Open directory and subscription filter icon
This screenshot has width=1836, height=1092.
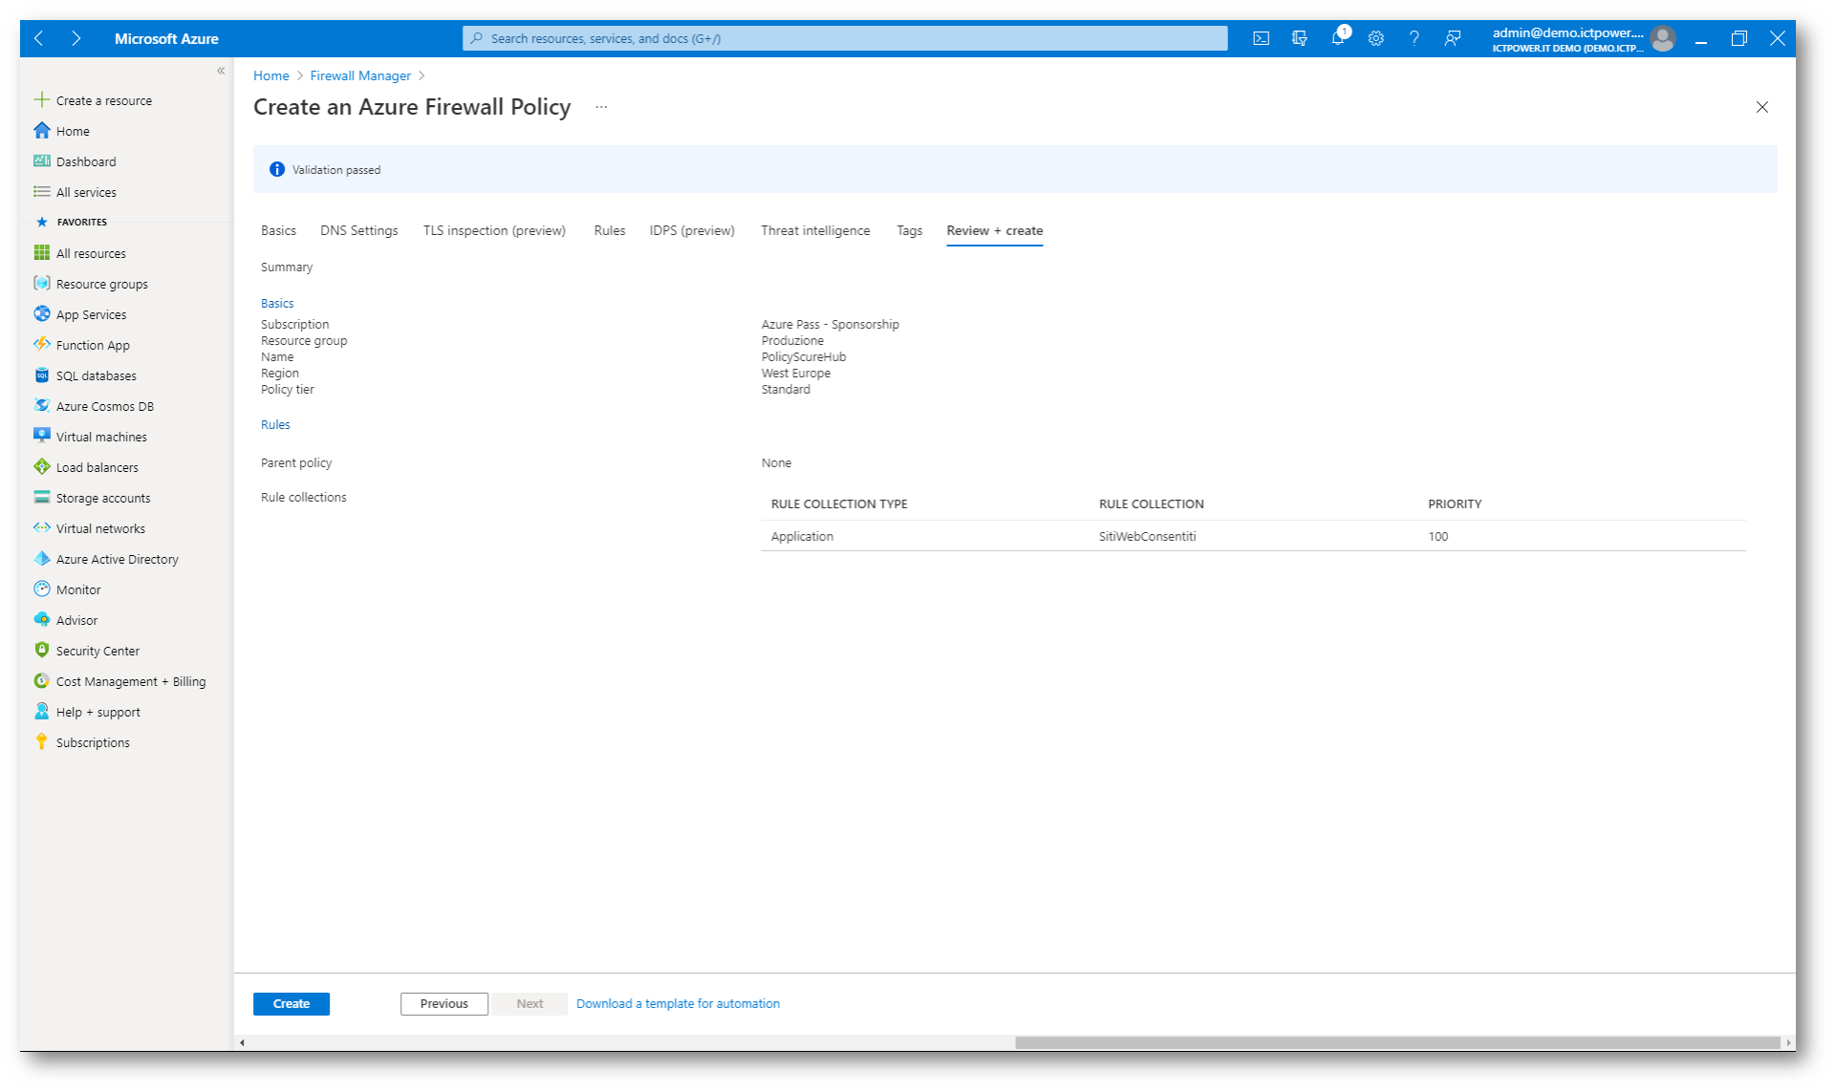[x=1299, y=38]
